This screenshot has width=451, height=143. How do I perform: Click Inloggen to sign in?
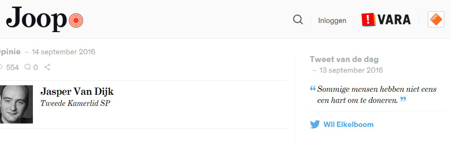pyautogui.click(x=332, y=20)
